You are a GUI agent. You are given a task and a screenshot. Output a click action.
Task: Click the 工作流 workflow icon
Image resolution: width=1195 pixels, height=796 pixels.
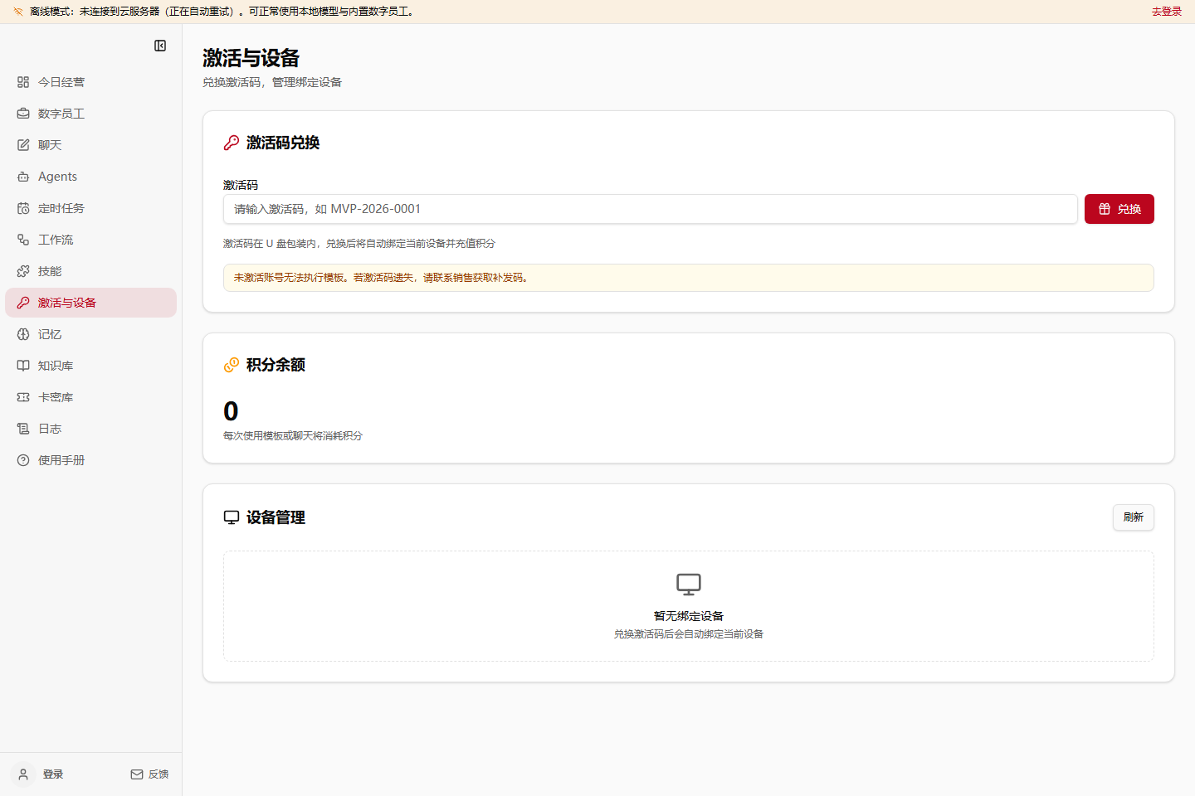pyautogui.click(x=23, y=240)
